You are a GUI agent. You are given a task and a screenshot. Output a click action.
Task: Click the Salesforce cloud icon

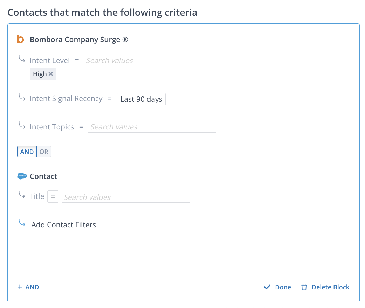[22, 176]
